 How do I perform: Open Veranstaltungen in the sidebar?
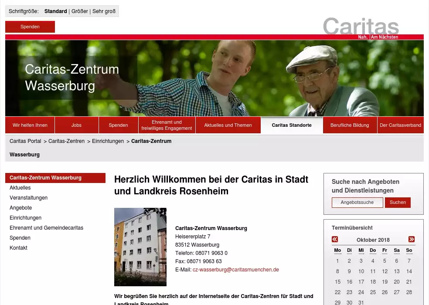tap(29, 198)
